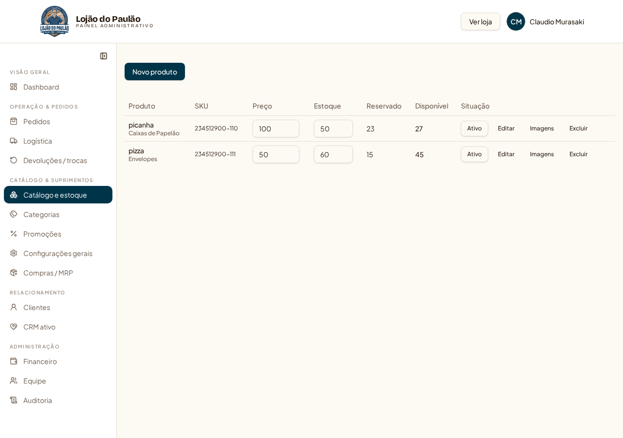623x438 pixels.
Task: Click the Devoluções / trocas return icon
Action: (x=14, y=160)
